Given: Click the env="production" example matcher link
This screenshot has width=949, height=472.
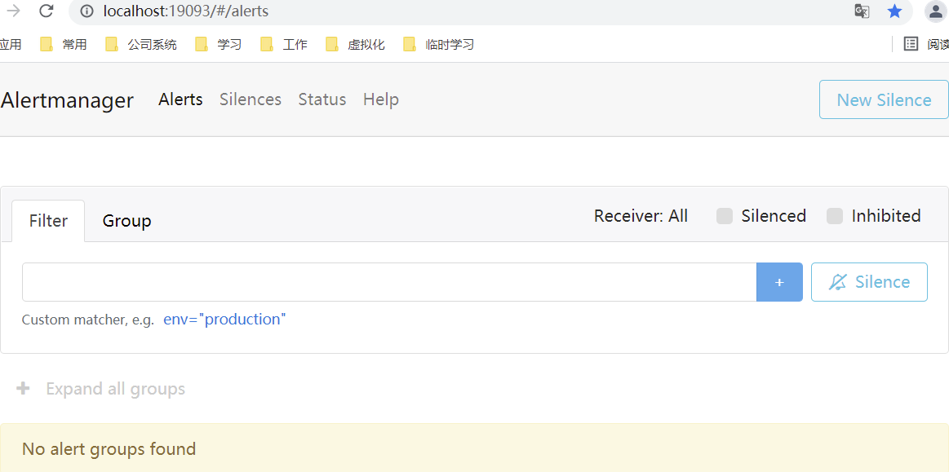Looking at the screenshot, I should tap(224, 319).
